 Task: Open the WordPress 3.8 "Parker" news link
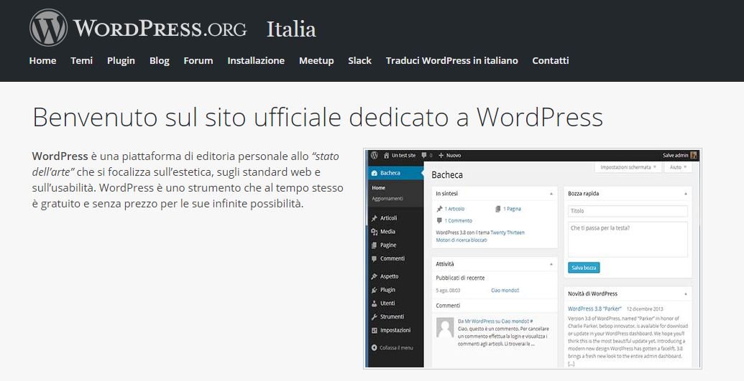pyautogui.click(x=594, y=309)
